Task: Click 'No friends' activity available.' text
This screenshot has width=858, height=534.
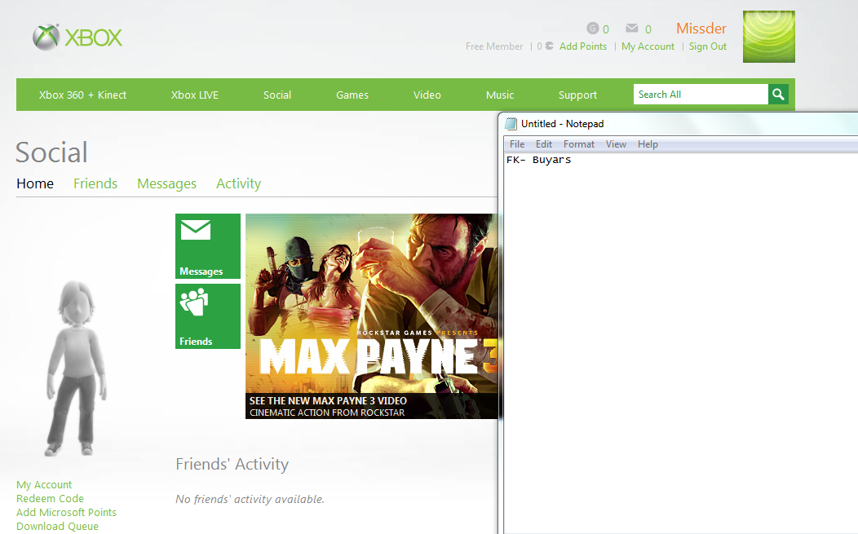Action: (x=250, y=499)
